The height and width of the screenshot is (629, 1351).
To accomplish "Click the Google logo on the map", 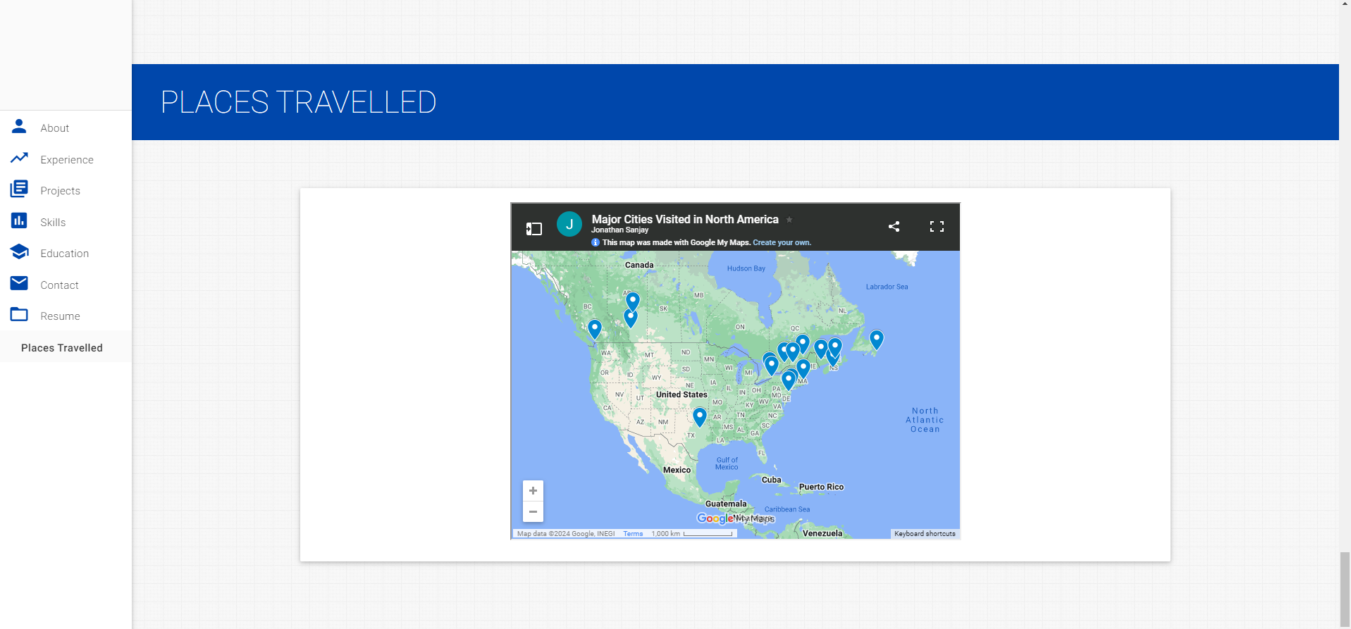I will click(715, 518).
